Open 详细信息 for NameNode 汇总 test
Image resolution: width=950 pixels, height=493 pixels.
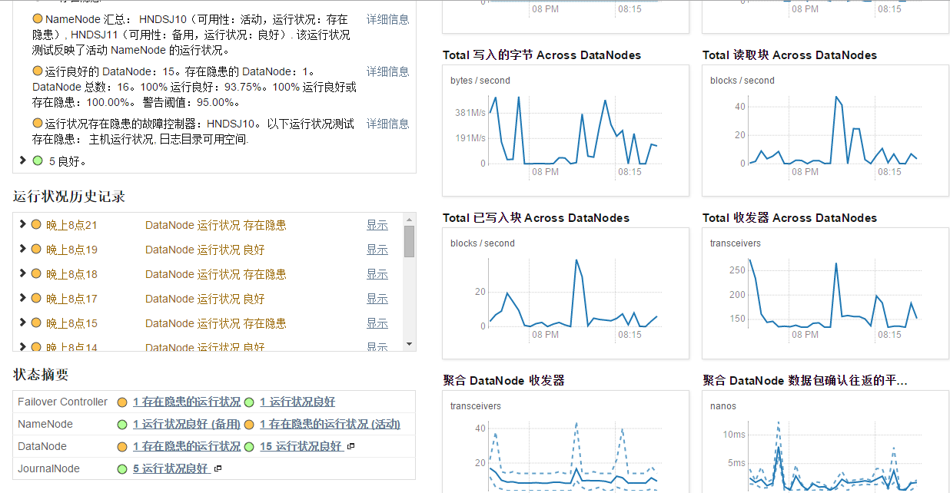point(387,19)
